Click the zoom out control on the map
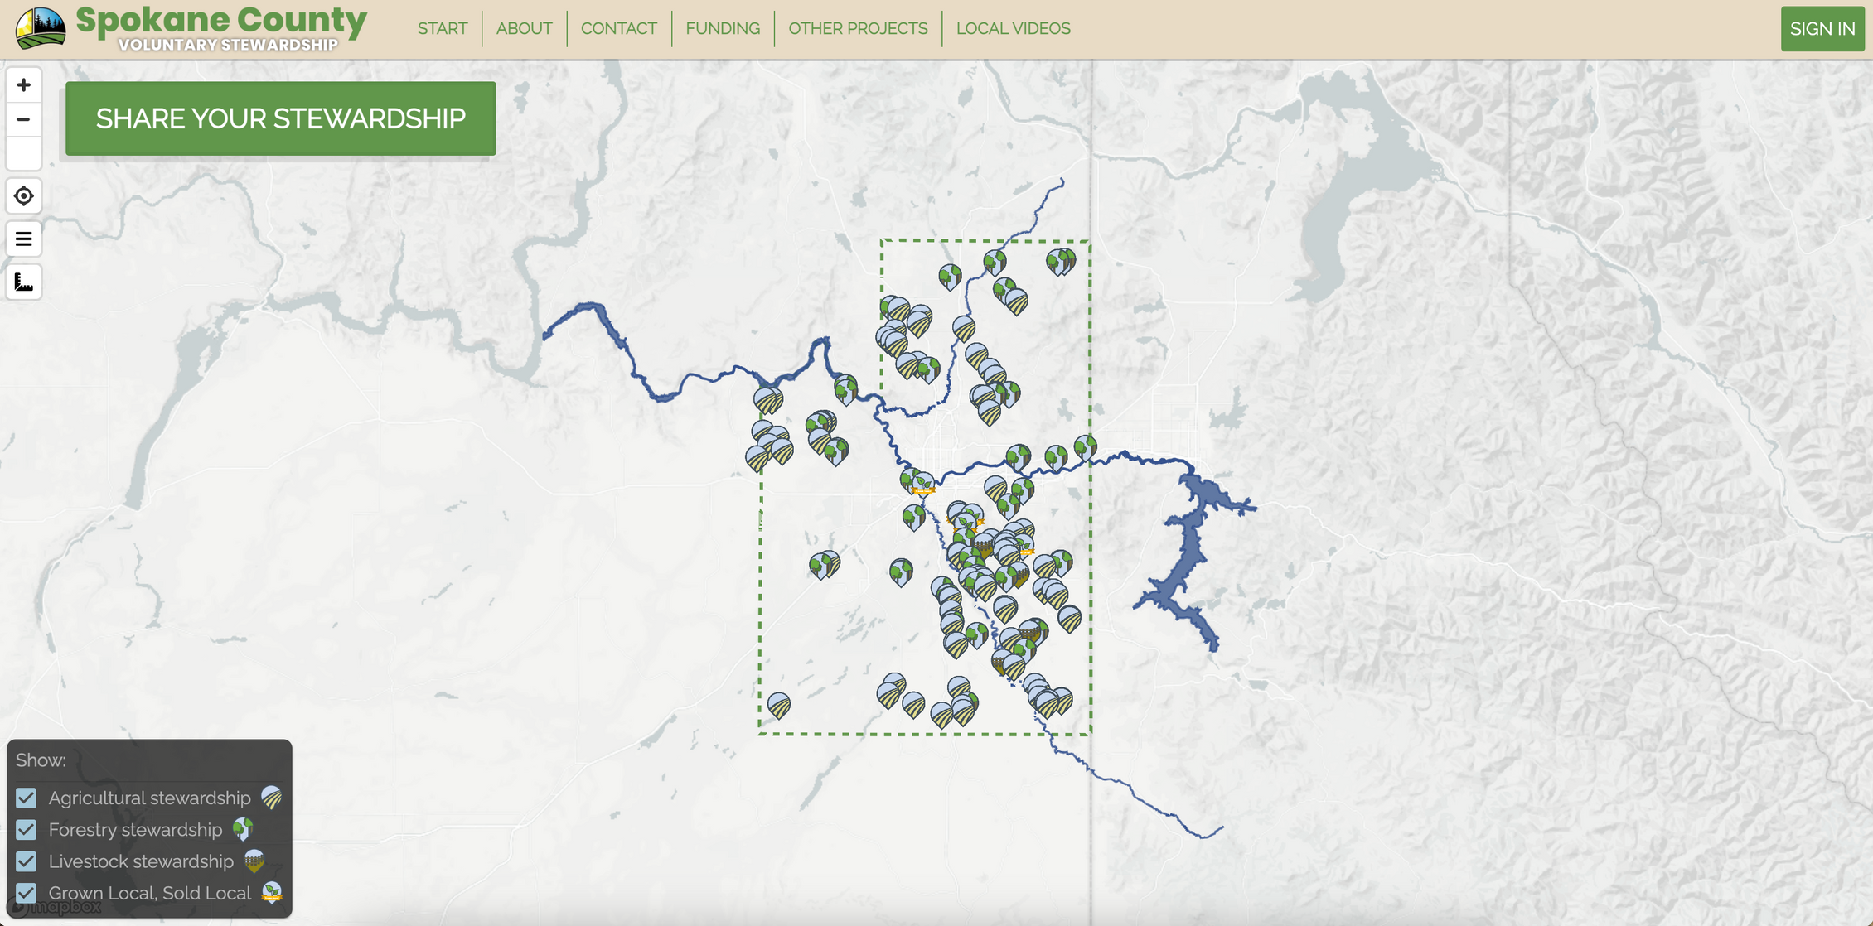Viewport: 1873px width, 926px height. pos(23,119)
